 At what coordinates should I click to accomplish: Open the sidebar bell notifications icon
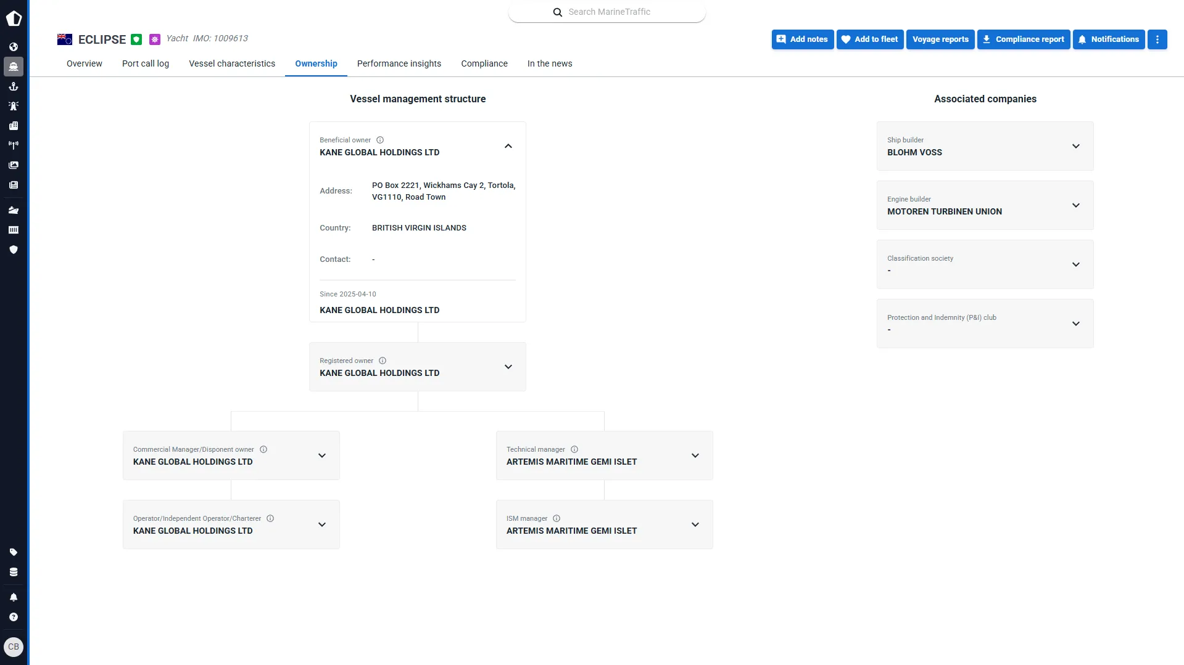[x=14, y=597]
